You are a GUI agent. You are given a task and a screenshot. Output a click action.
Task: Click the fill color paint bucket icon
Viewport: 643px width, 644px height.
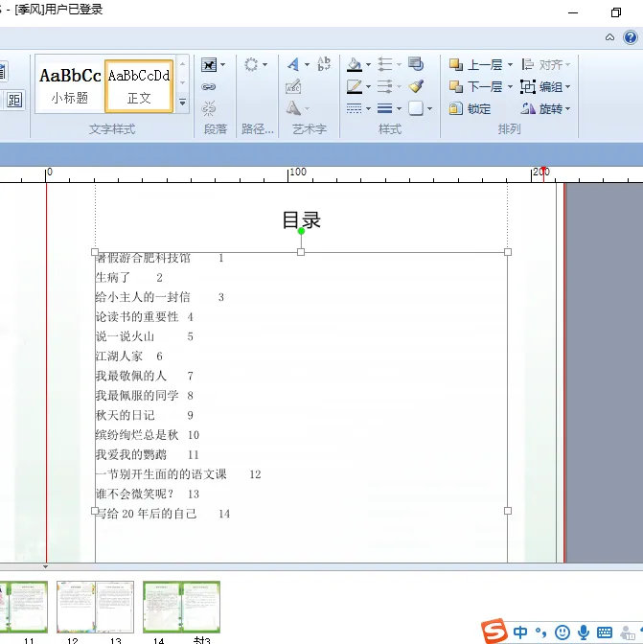pyautogui.click(x=355, y=65)
